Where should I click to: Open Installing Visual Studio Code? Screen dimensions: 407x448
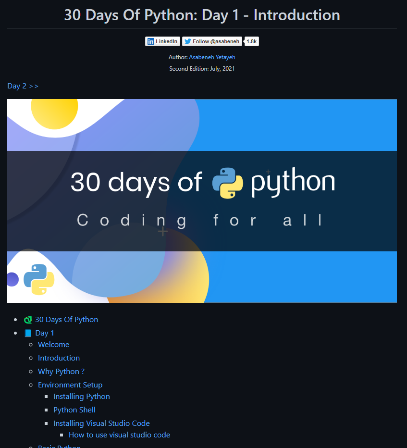pos(101,423)
